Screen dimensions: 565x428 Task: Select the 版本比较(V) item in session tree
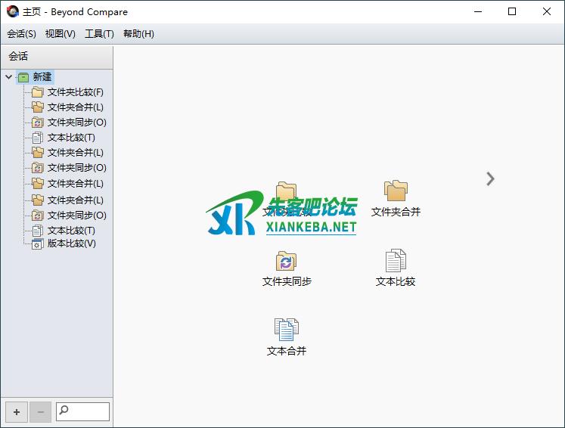[71, 243]
